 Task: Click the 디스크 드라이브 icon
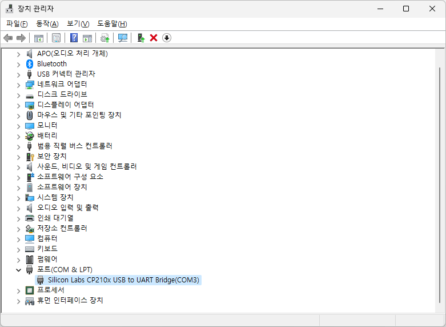click(30, 96)
